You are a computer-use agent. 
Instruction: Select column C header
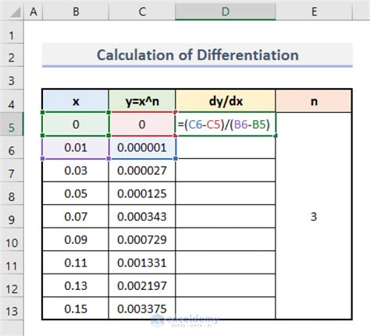pyautogui.click(x=142, y=12)
